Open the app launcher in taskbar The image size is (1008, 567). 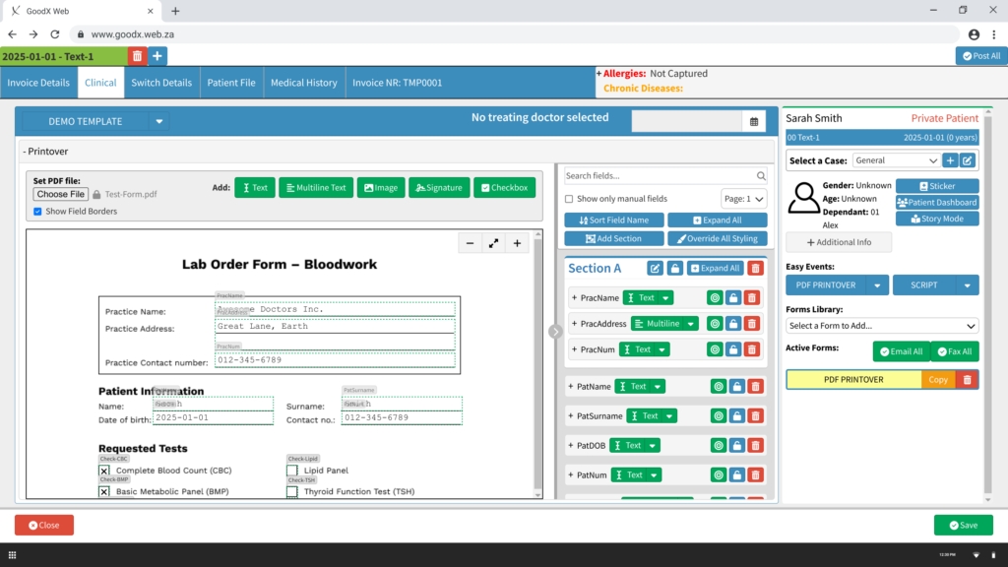click(12, 555)
